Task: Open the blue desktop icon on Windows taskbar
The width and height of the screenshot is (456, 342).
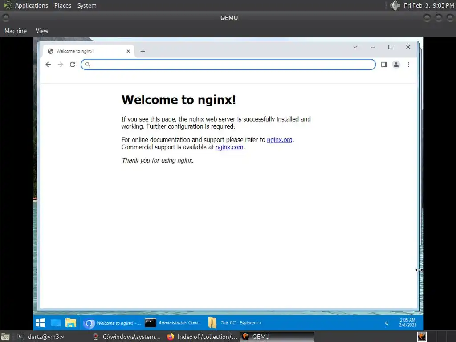Action: pyautogui.click(x=56, y=323)
